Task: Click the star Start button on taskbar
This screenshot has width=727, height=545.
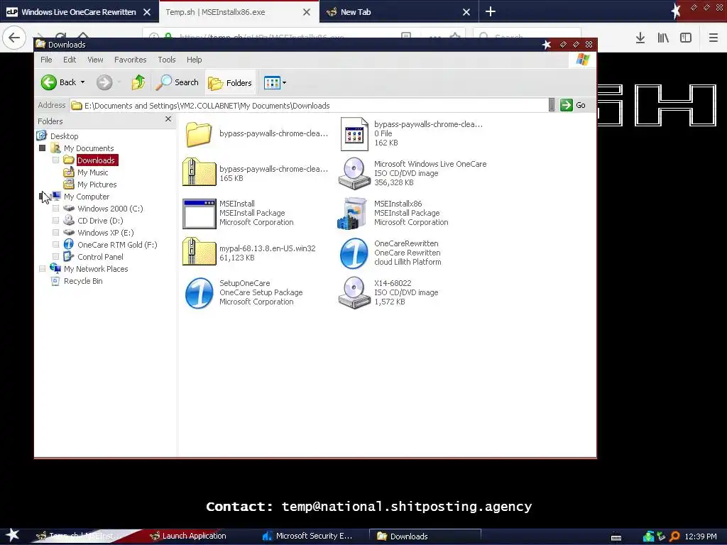Action: coord(13,536)
